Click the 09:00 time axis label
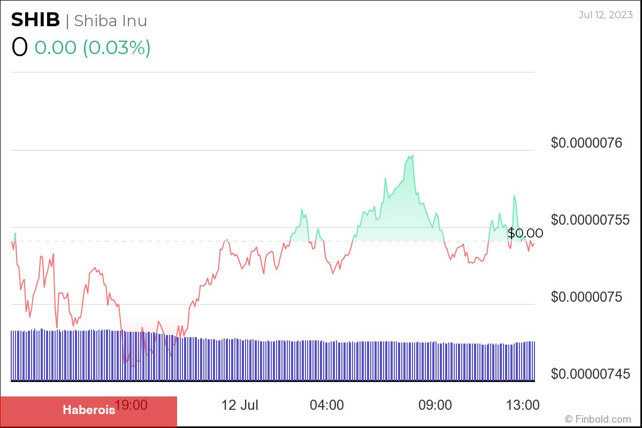642x428 pixels. coord(435,405)
